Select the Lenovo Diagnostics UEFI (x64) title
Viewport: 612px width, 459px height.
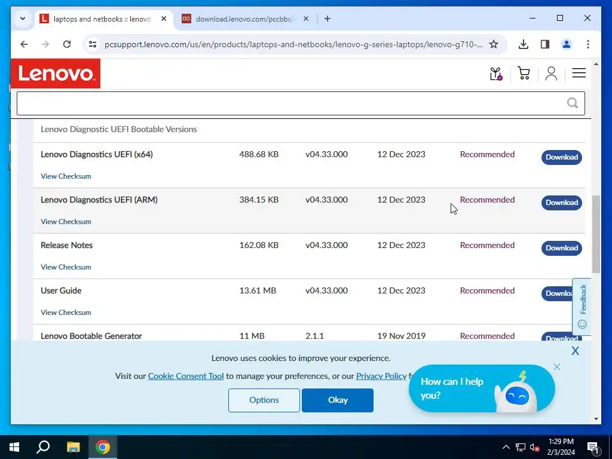point(97,154)
